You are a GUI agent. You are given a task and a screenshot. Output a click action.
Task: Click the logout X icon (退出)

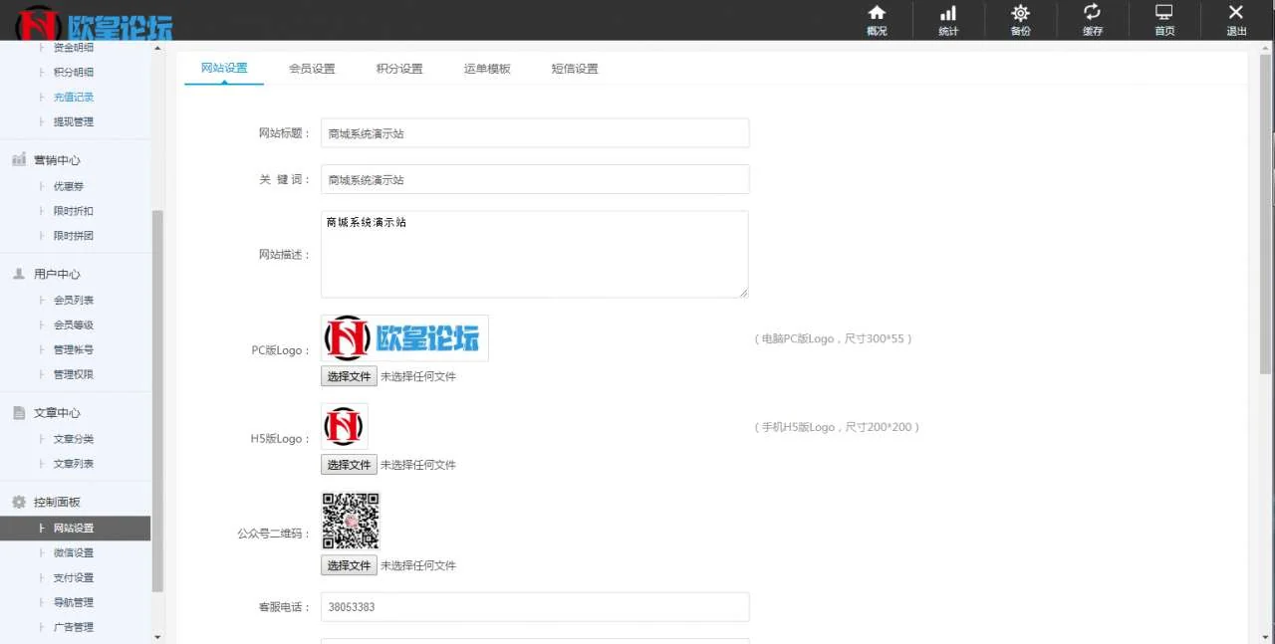(x=1235, y=14)
